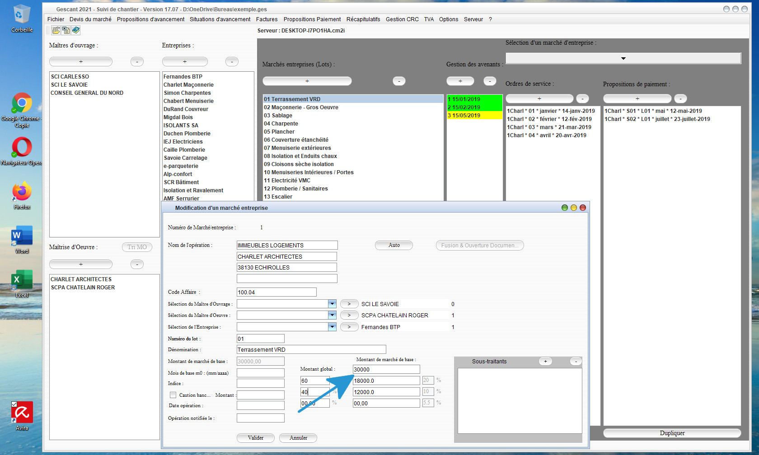Expand Sélection de l'Entreprise dropdown
759x455 pixels.
pyautogui.click(x=333, y=327)
